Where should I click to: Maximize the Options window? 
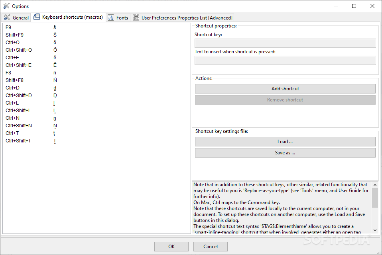pyautogui.click(x=354, y=6)
